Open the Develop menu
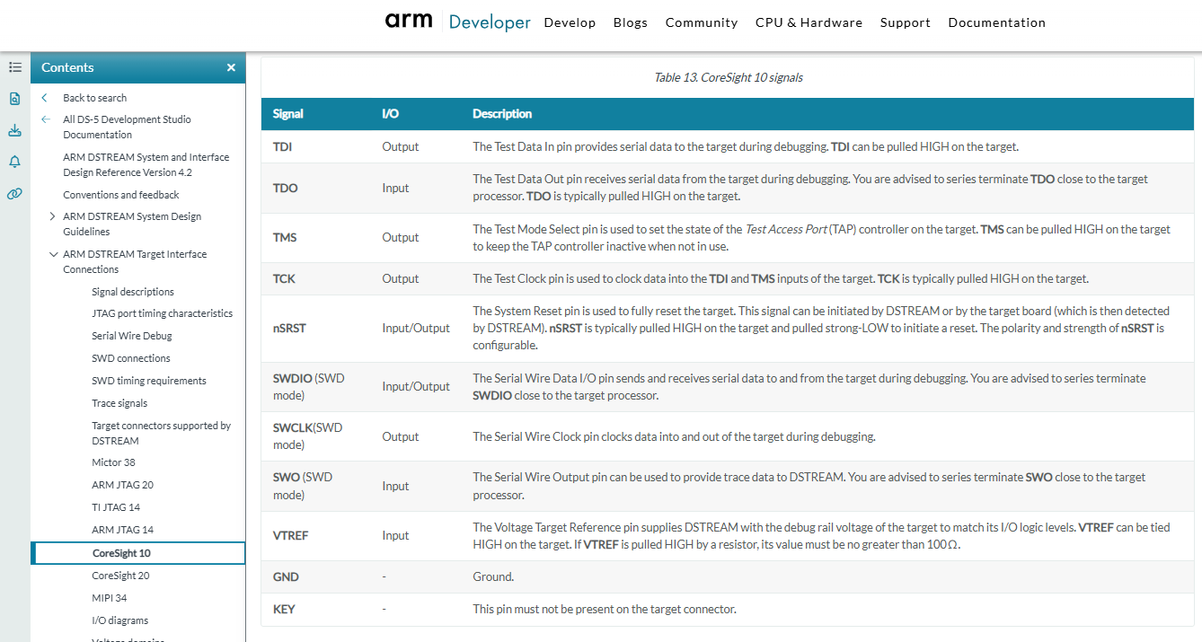Screen dimensions: 1202x642 click(570, 22)
